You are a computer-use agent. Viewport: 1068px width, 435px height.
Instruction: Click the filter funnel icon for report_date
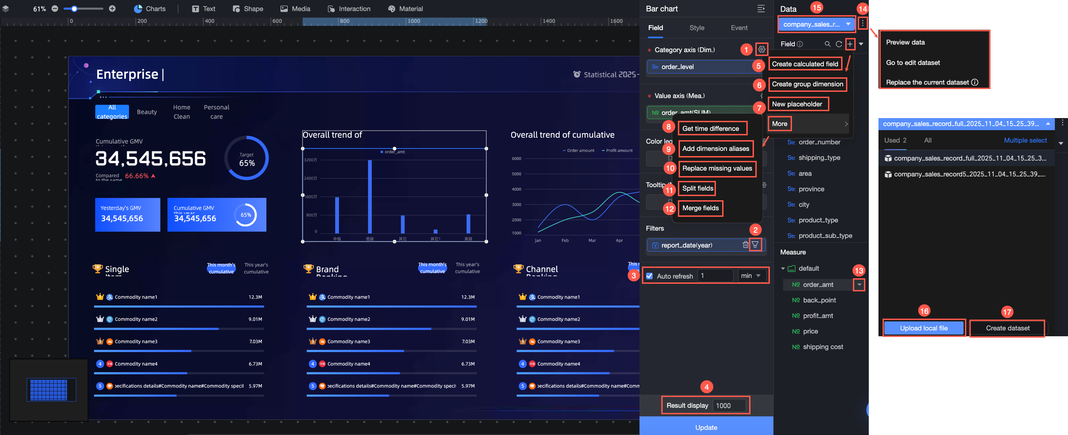(755, 245)
